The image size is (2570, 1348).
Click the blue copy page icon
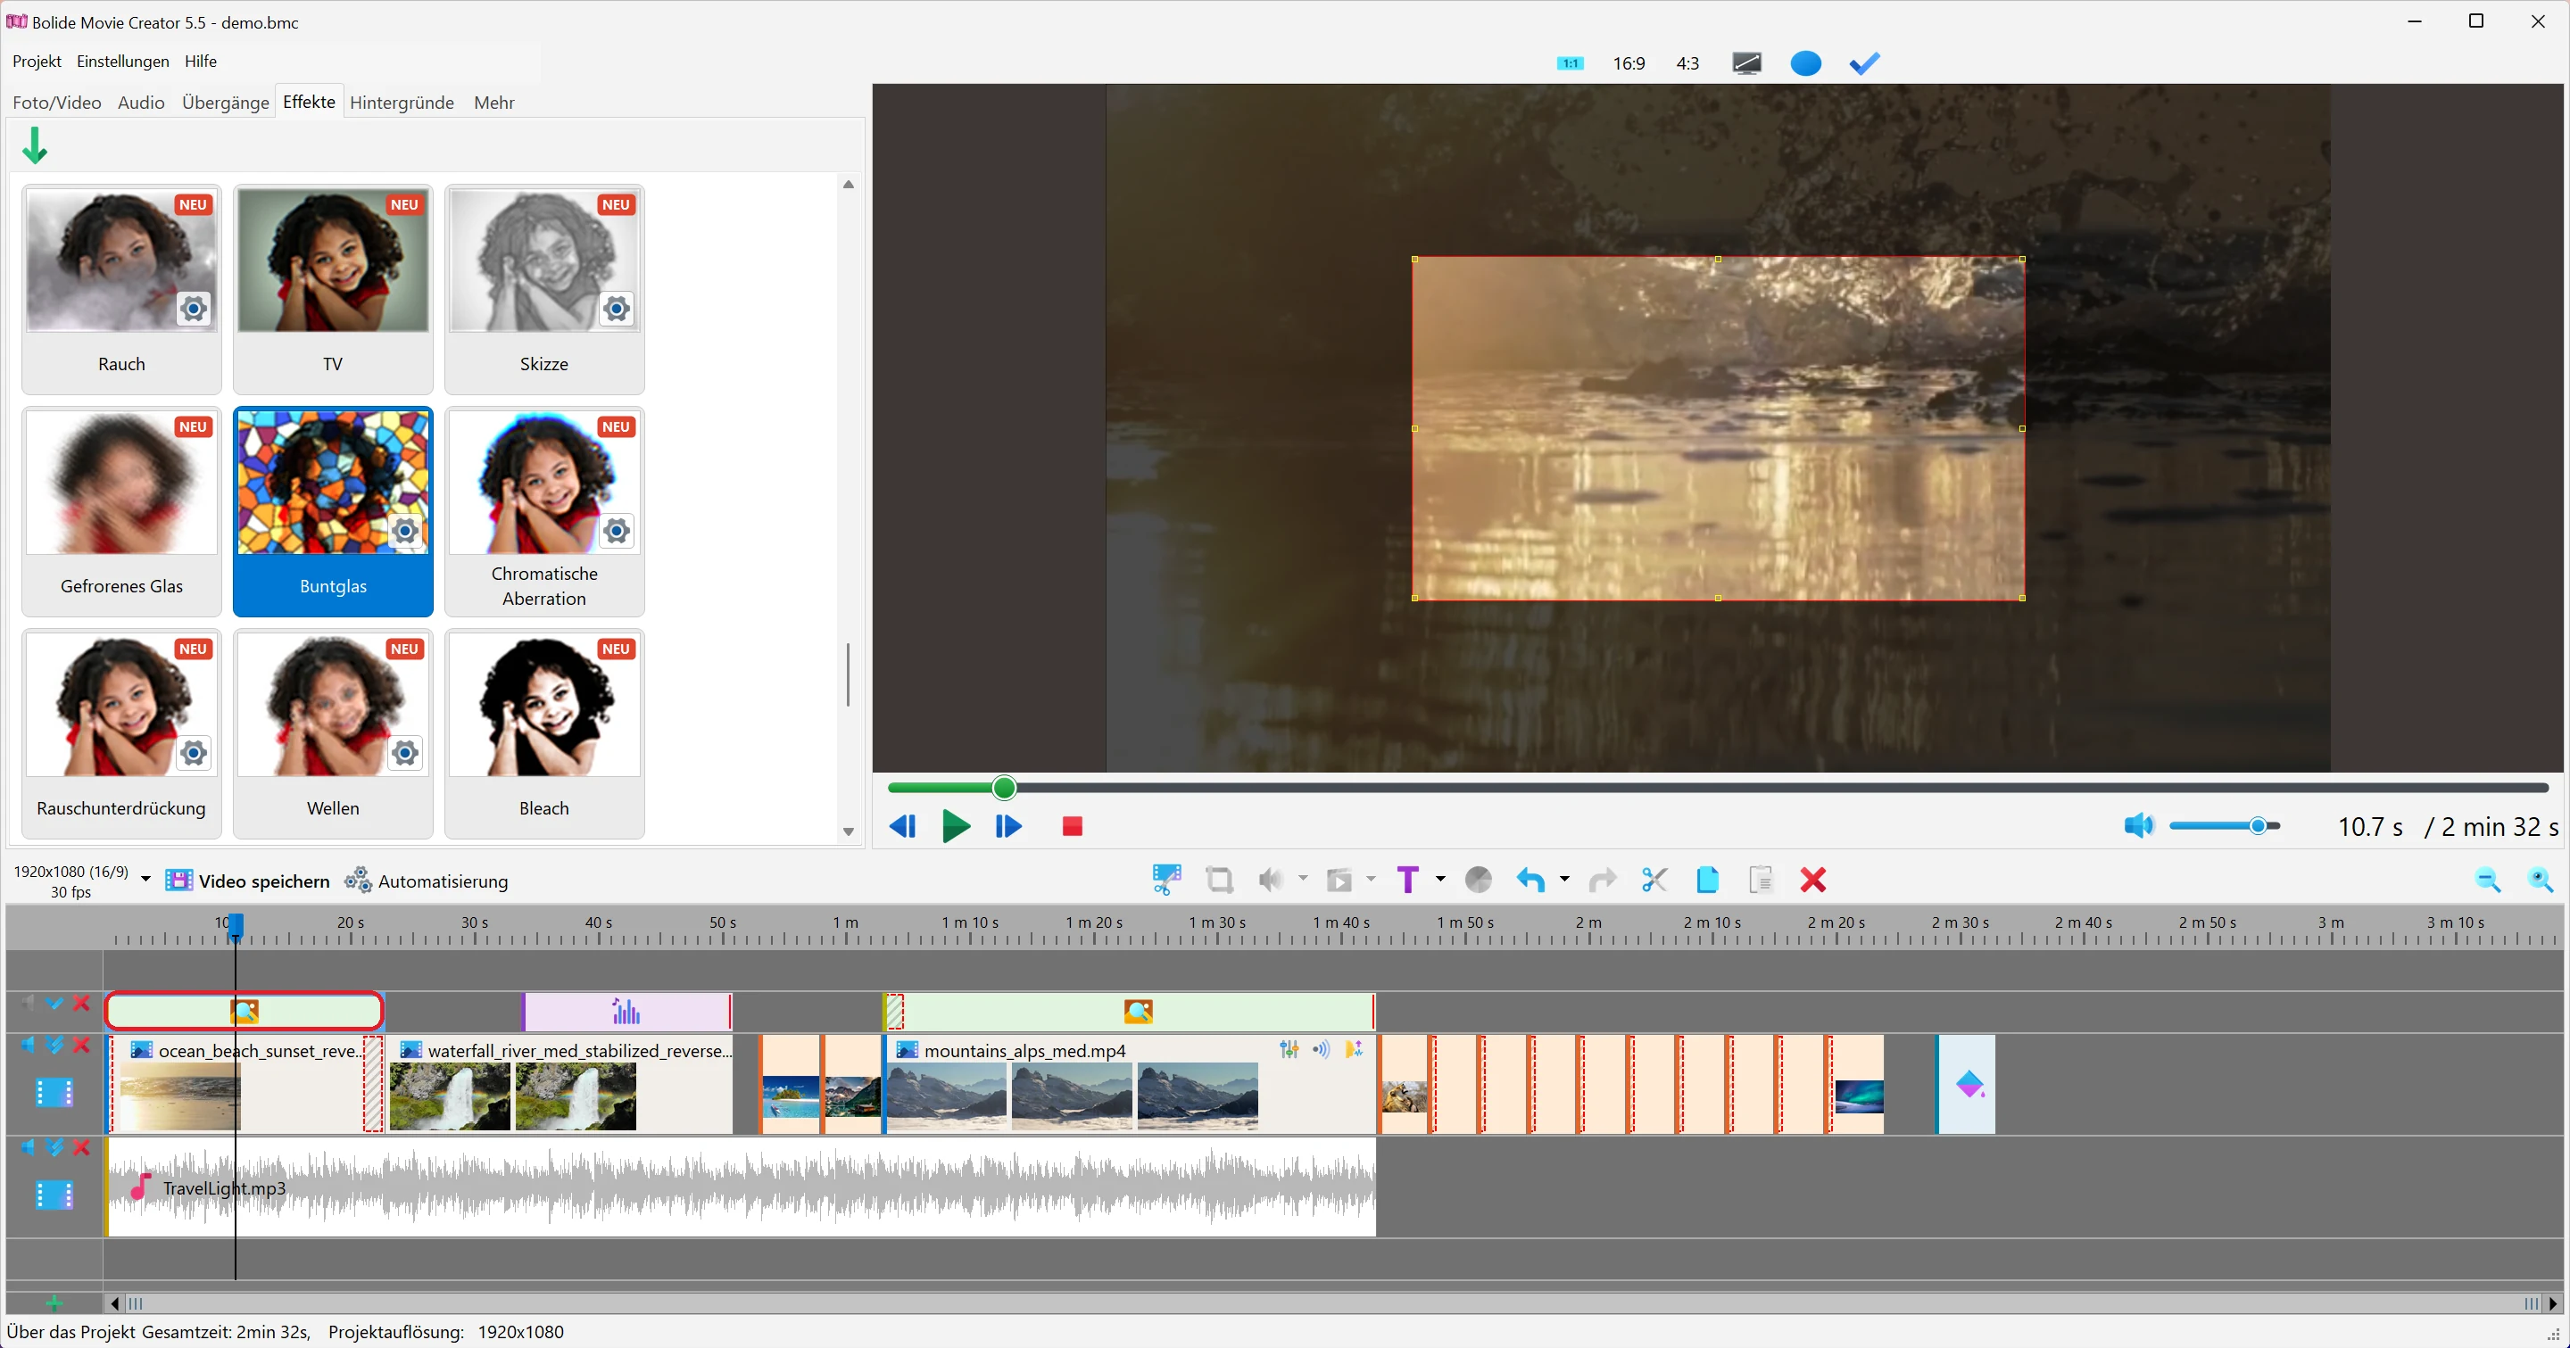1707,880
